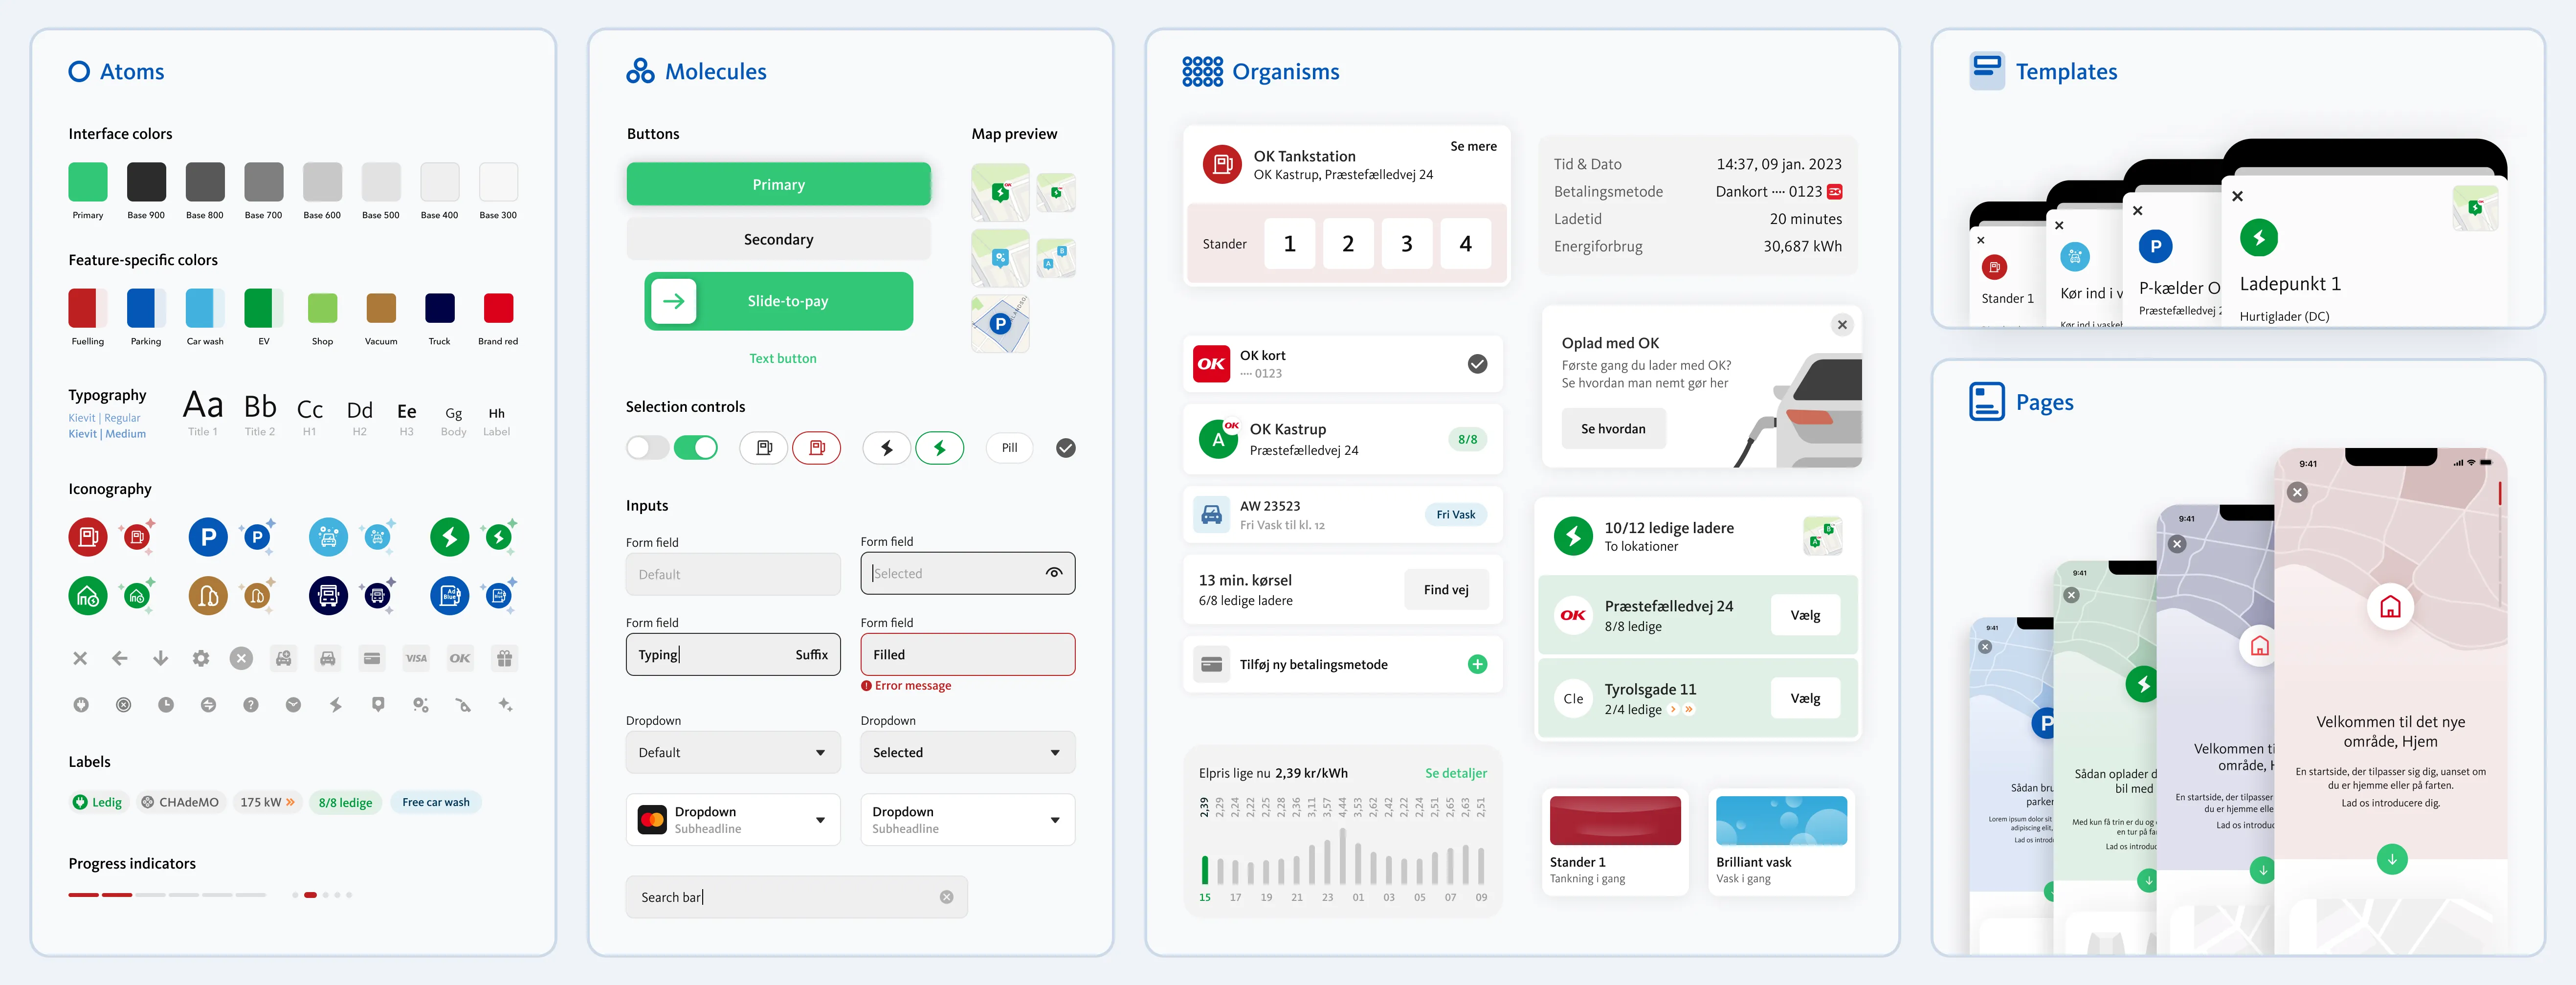Image resolution: width=2576 pixels, height=985 pixels.
Task: Click the Se mere link on OK Tankstation
Action: click(x=1474, y=146)
